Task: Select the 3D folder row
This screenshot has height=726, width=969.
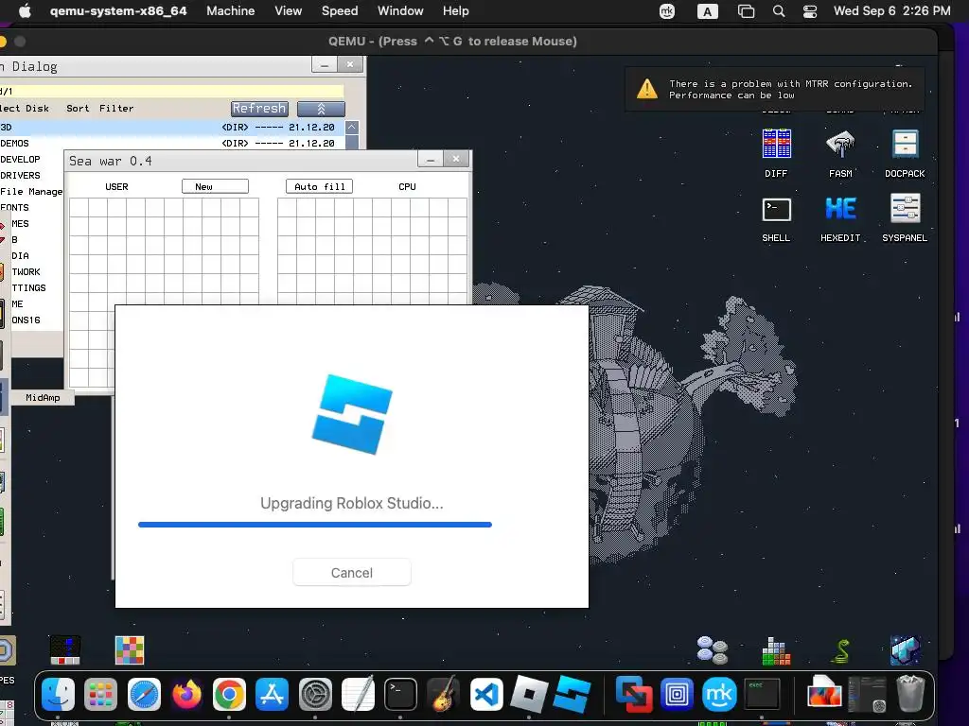Action: click(x=171, y=128)
